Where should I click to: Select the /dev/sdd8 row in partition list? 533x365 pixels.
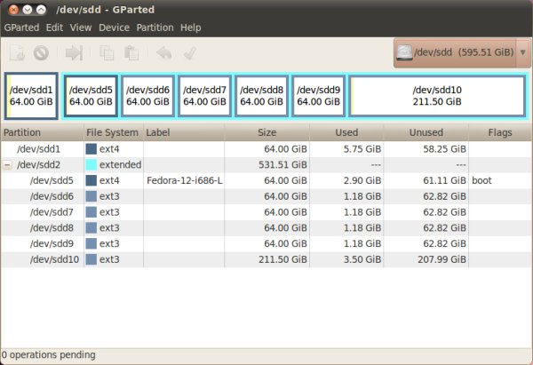[x=266, y=228]
